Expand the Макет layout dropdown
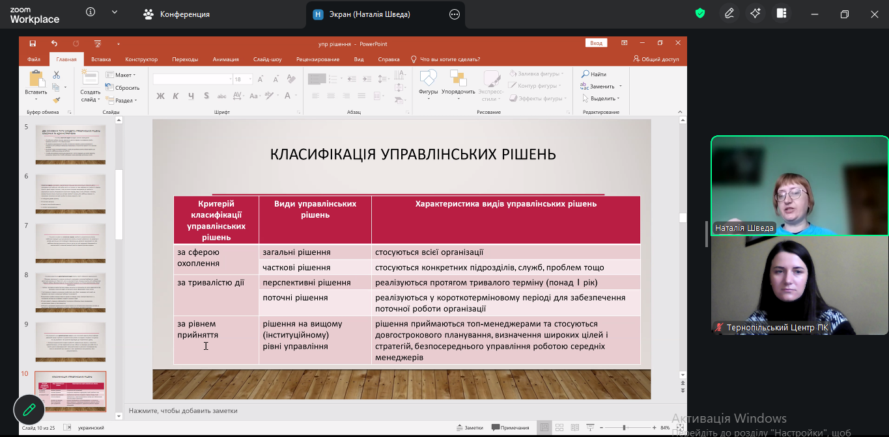The height and width of the screenshot is (437, 889). [x=121, y=75]
